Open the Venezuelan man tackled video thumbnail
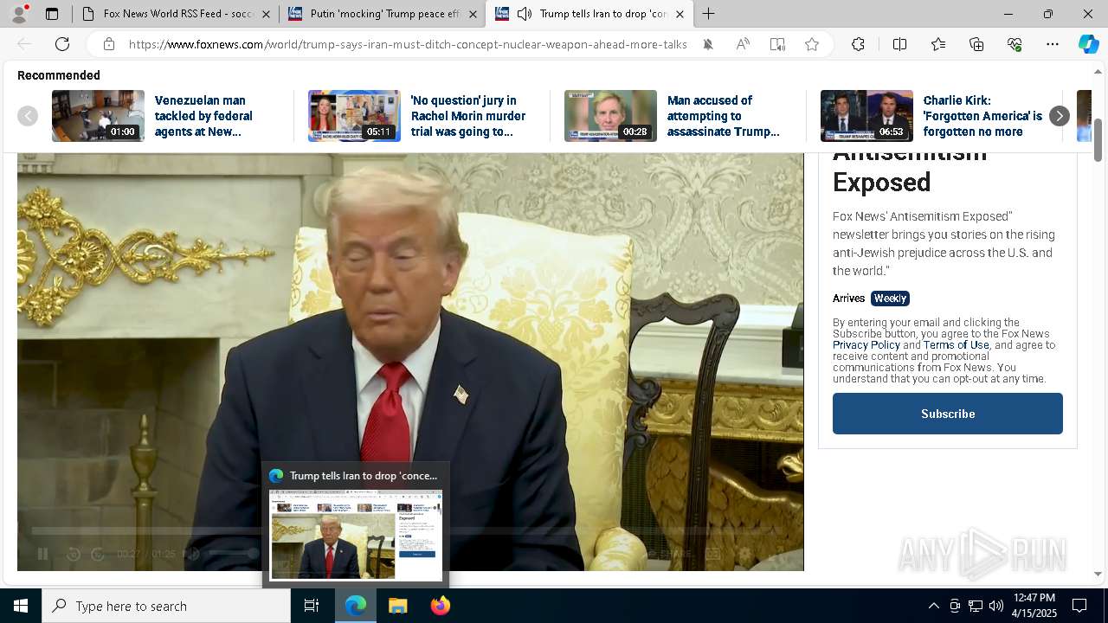 [x=98, y=116]
